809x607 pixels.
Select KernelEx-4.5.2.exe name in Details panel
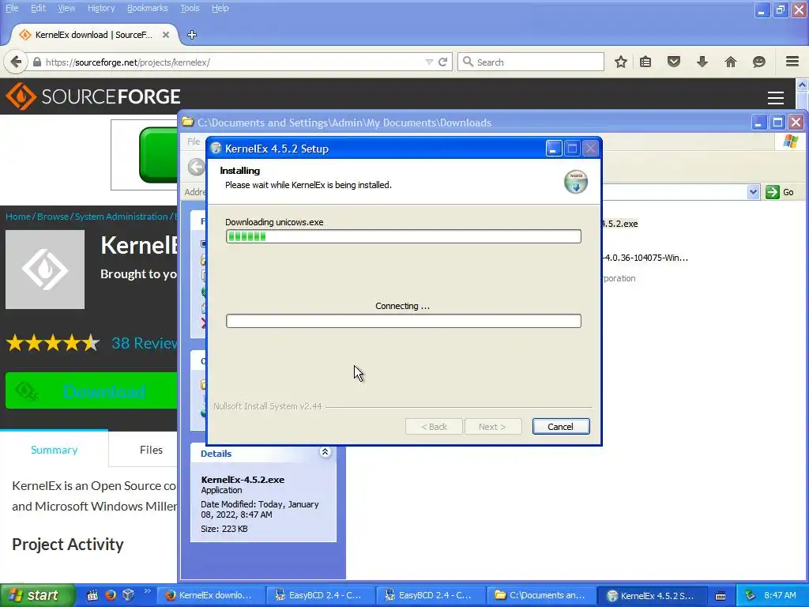[243, 480]
